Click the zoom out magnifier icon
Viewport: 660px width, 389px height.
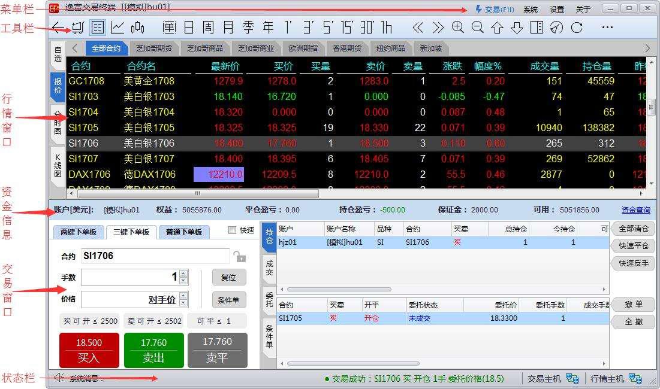click(x=478, y=27)
